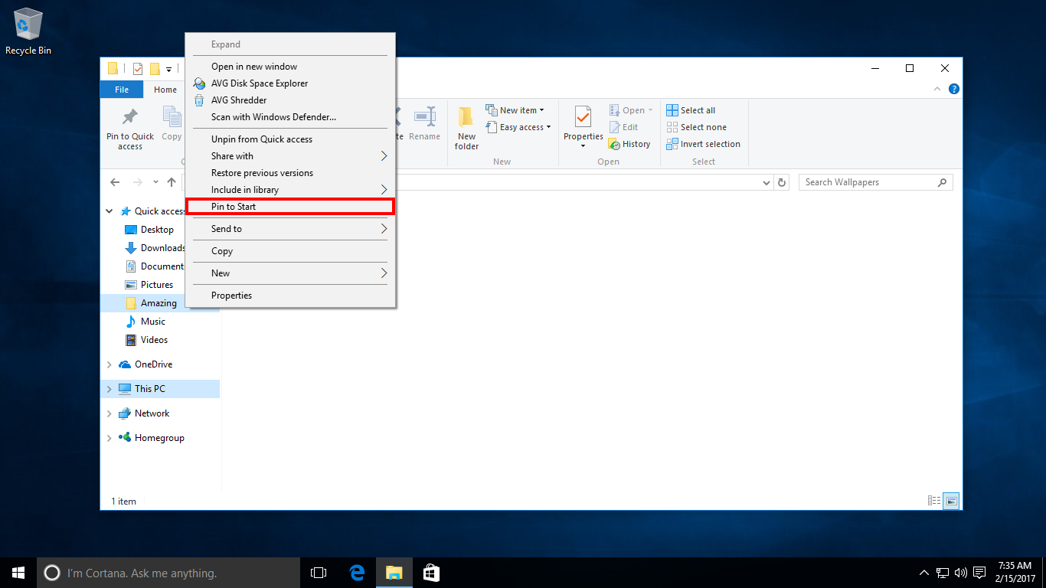1046x588 pixels.
Task: Open Microsoft Edge from taskbar
Action: [357, 573]
